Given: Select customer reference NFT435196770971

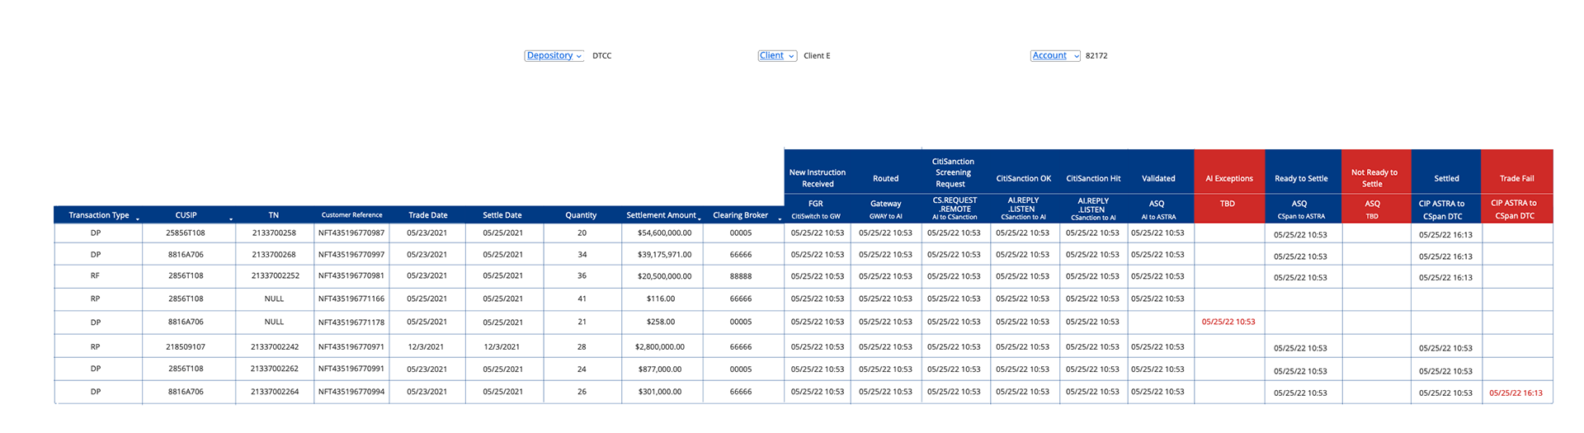Looking at the screenshot, I should 351,347.
